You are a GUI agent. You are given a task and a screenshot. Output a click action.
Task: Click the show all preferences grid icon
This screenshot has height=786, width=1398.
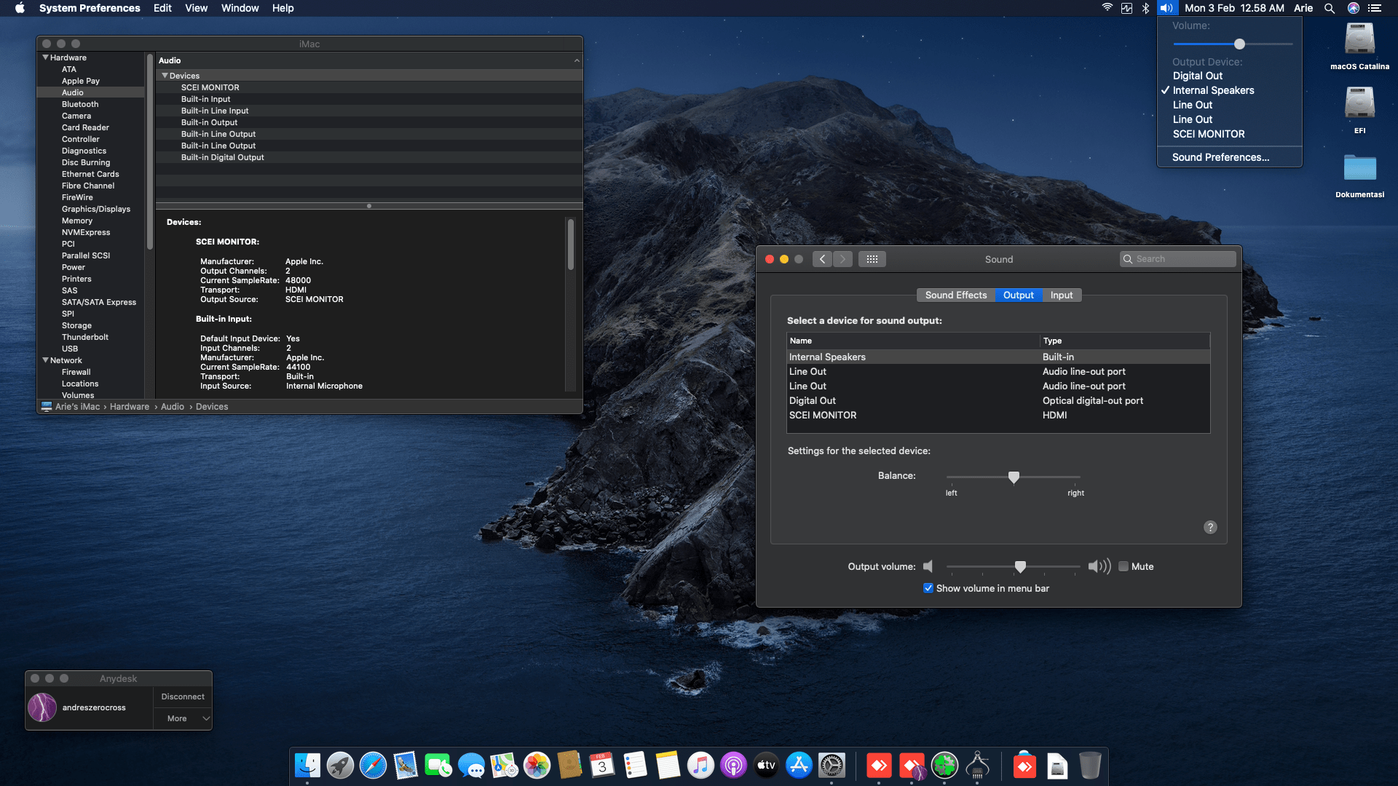click(x=872, y=259)
